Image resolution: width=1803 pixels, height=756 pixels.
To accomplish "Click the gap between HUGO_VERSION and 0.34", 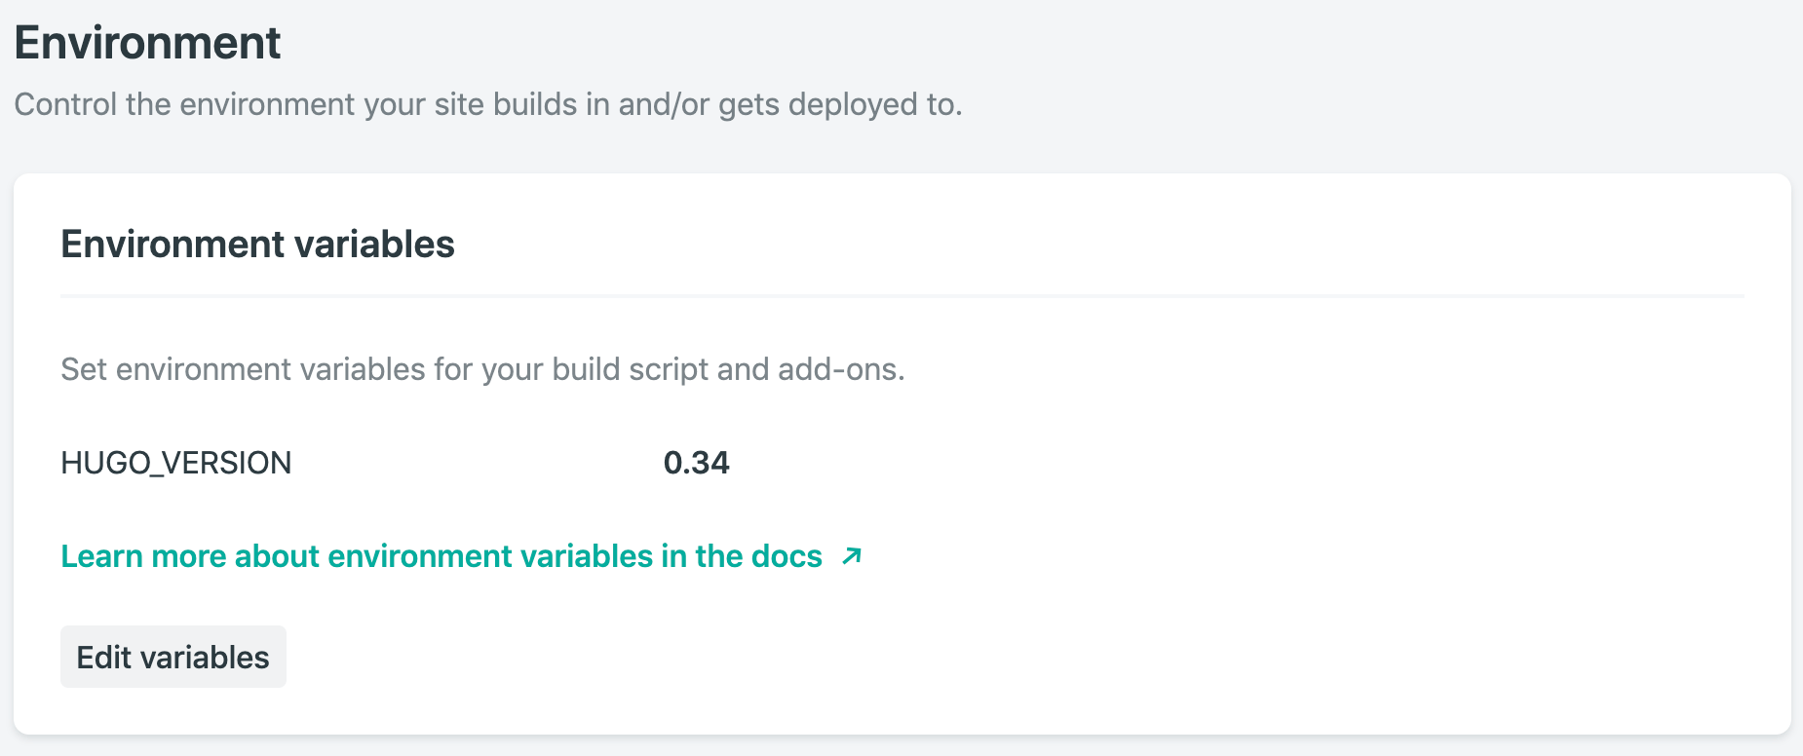I will click(478, 463).
